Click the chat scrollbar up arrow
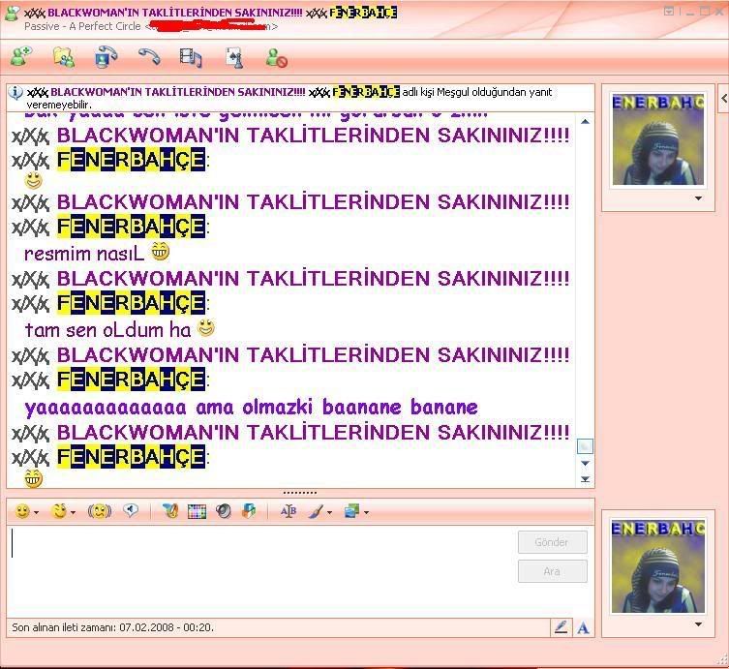 coord(585,121)
